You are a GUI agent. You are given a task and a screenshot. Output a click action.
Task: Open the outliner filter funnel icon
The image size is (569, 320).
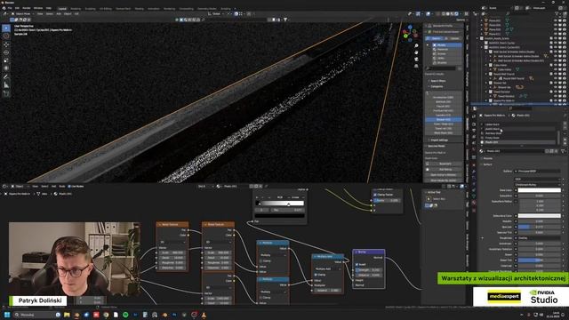coord(557,14)
